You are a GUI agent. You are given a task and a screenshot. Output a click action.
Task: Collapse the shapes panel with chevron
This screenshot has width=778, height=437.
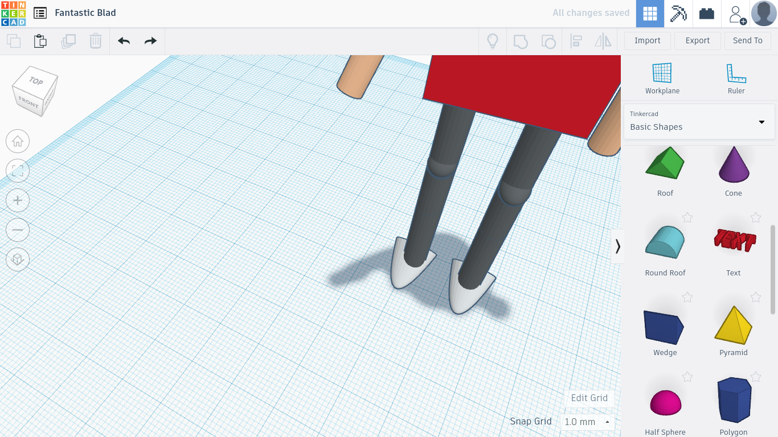617,246
